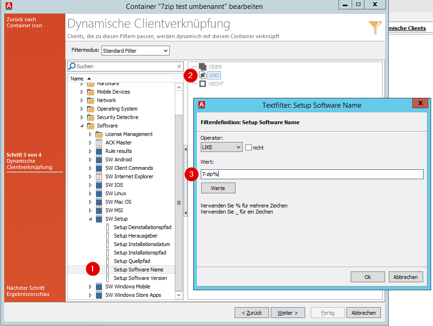
Task: Click the Operating System folder icon
Action: (91, 109)
